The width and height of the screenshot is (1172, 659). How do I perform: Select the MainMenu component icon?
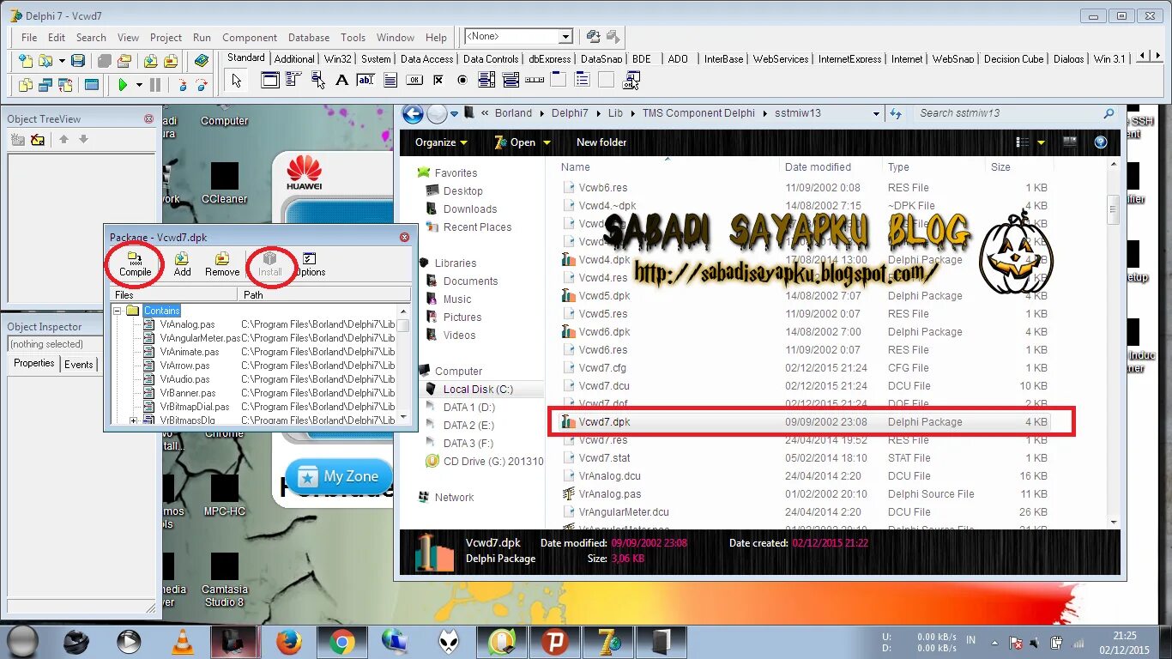click(x=293, y=81)
